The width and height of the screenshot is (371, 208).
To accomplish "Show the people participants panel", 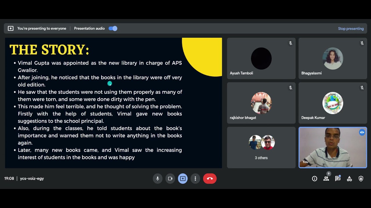I will click(x=326, y=179).
